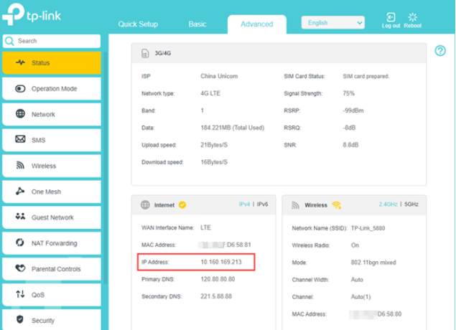Open the English language dropdown
The image size is (456, 330).
click(x=332, y=23)
